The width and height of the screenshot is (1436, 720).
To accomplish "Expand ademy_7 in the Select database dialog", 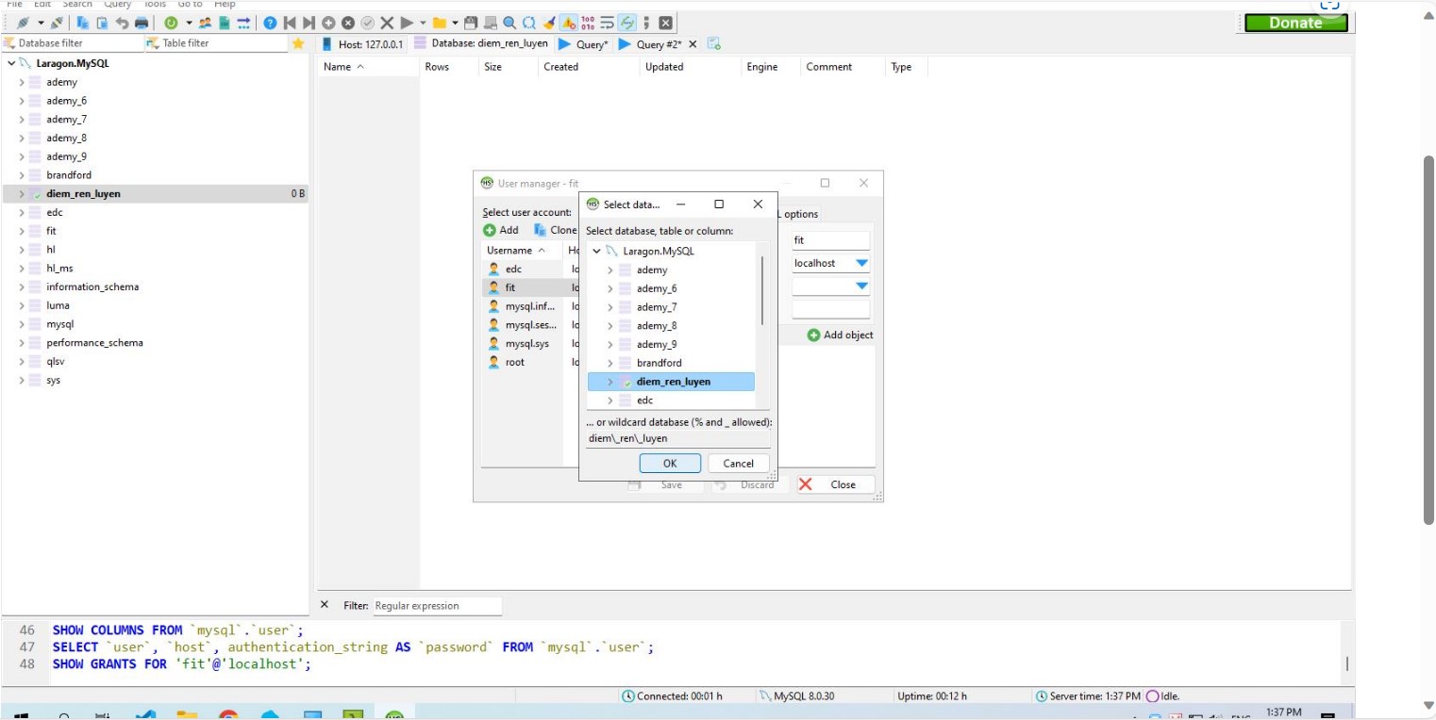I will [609, 307].
